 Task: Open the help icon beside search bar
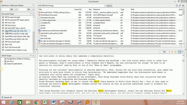[176, 6]
